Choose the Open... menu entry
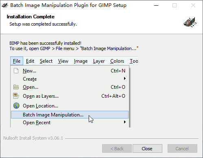This screenshot has width=203, height=158. coord(70,87)
